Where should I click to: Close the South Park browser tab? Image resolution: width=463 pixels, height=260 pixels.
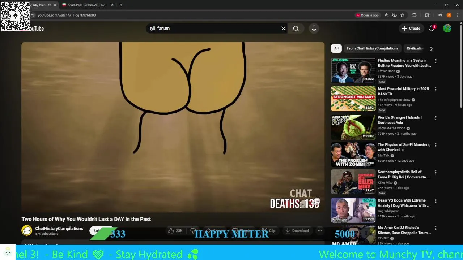click(112, 5)
